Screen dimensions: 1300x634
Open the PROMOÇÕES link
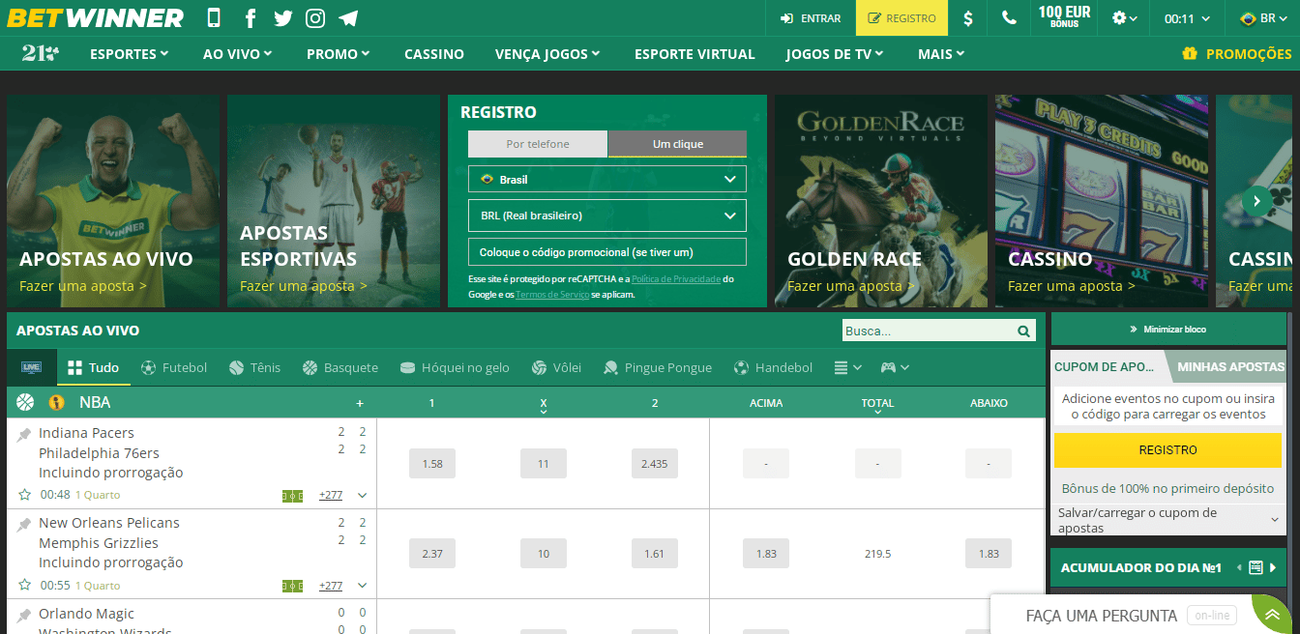coord(1237,54)
